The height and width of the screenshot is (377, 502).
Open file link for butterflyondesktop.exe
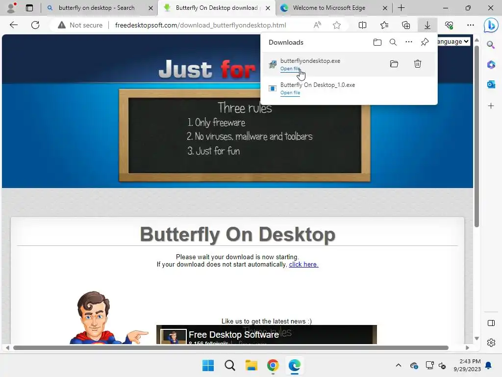290,69
